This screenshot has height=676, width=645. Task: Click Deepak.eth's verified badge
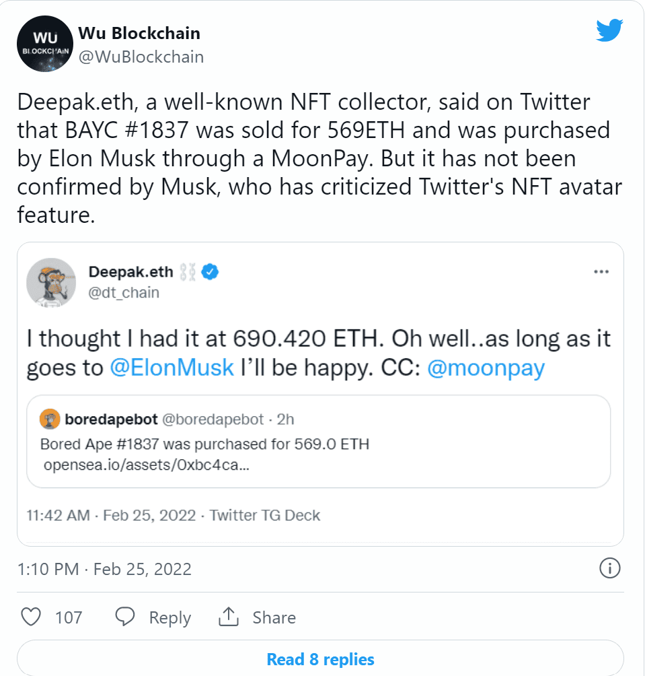point(208,271)
